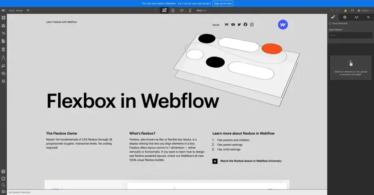Open the export code brackets icon
Viewport: 374px width, 195px height.
[x=352, y=10]
